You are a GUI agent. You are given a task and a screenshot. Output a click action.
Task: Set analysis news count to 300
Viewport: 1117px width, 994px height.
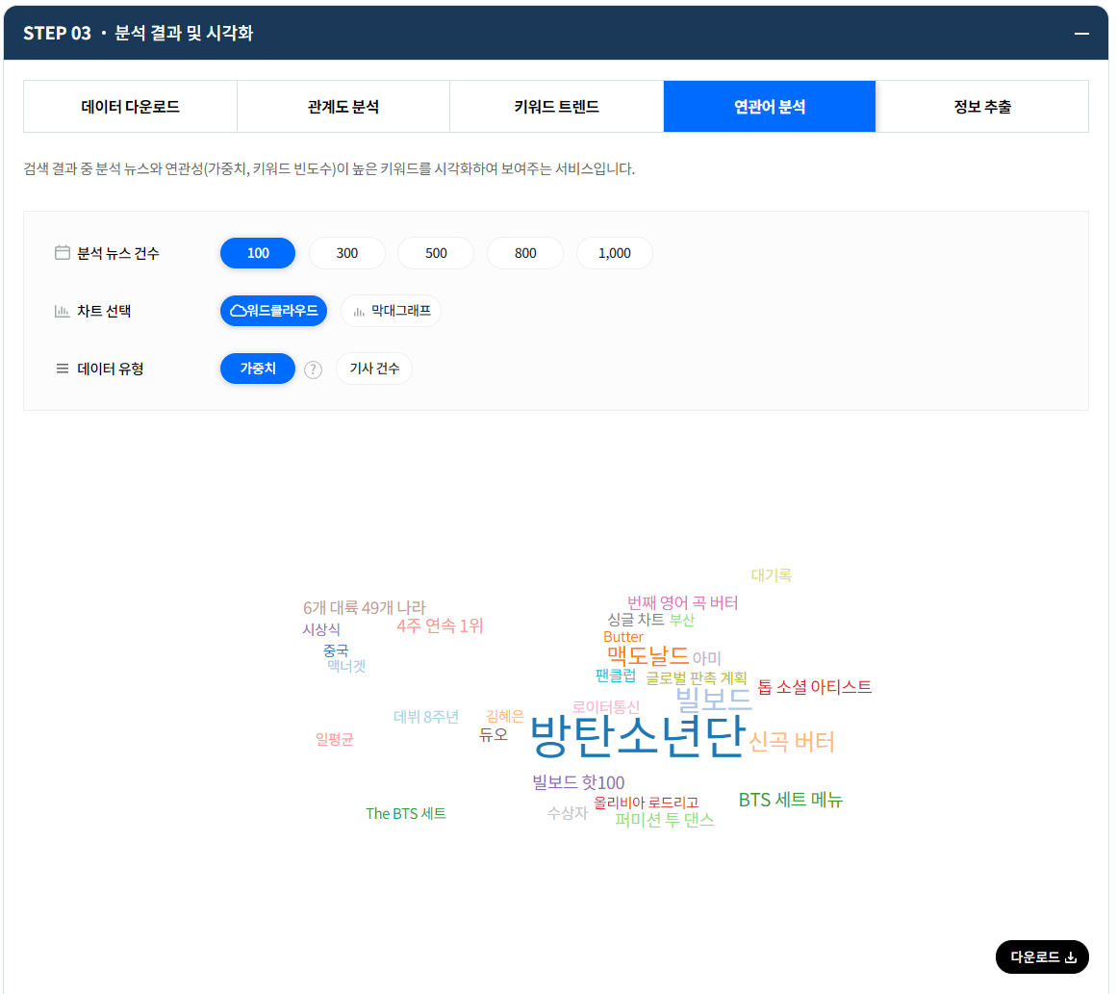click(347, 253)
